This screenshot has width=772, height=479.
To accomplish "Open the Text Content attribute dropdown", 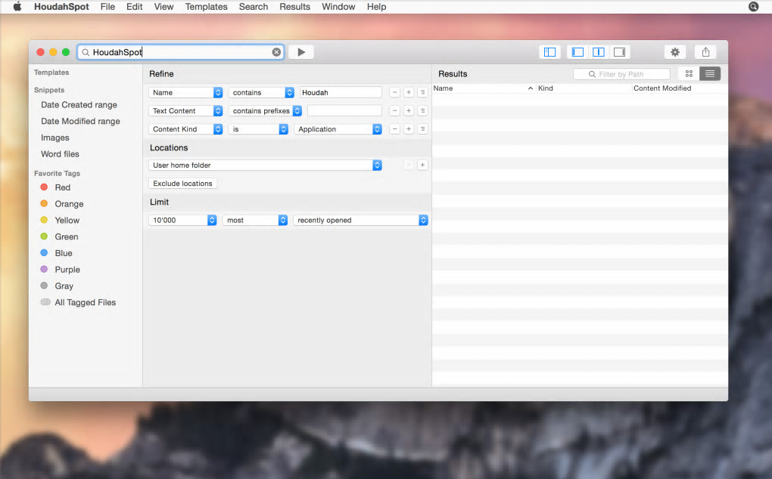I will 185,110.
